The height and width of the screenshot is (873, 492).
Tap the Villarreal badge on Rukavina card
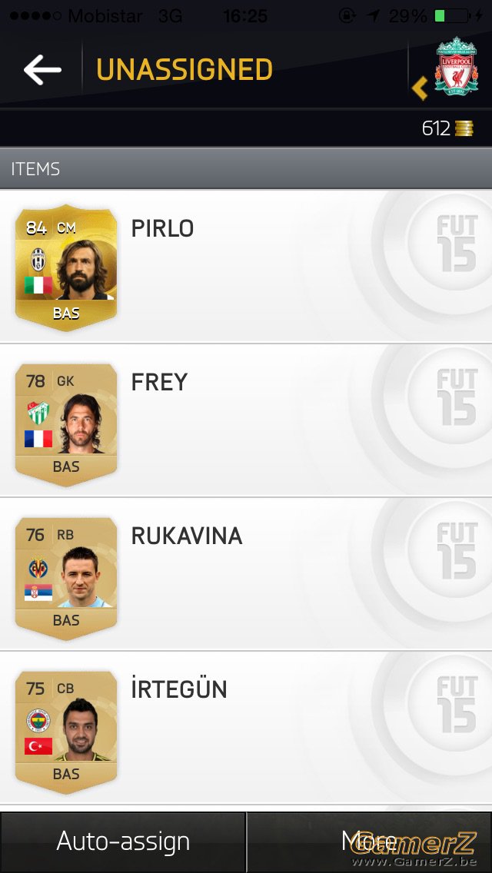[38, 569]
